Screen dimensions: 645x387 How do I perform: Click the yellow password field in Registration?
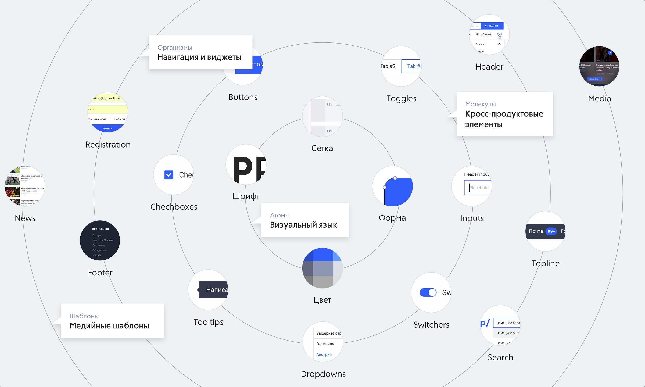[108, 109]
